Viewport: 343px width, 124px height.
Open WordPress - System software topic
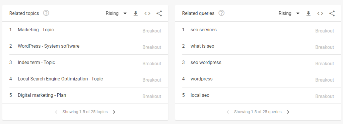[x=85, y=46]
